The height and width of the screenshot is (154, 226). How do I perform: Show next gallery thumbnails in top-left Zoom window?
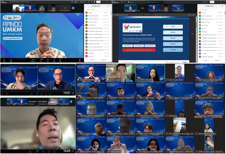click(73, 8)
